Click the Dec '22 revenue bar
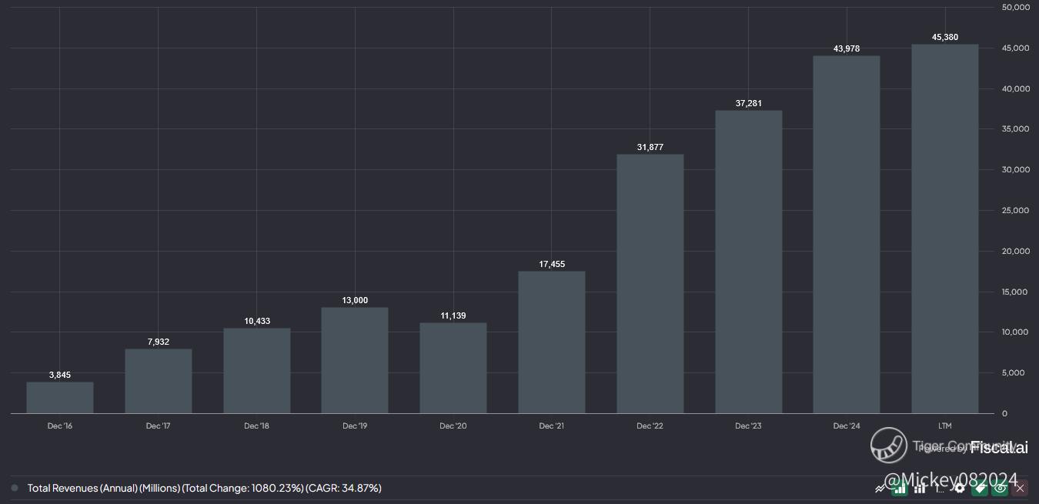The image size is (1039, 504). pos(650,284)
